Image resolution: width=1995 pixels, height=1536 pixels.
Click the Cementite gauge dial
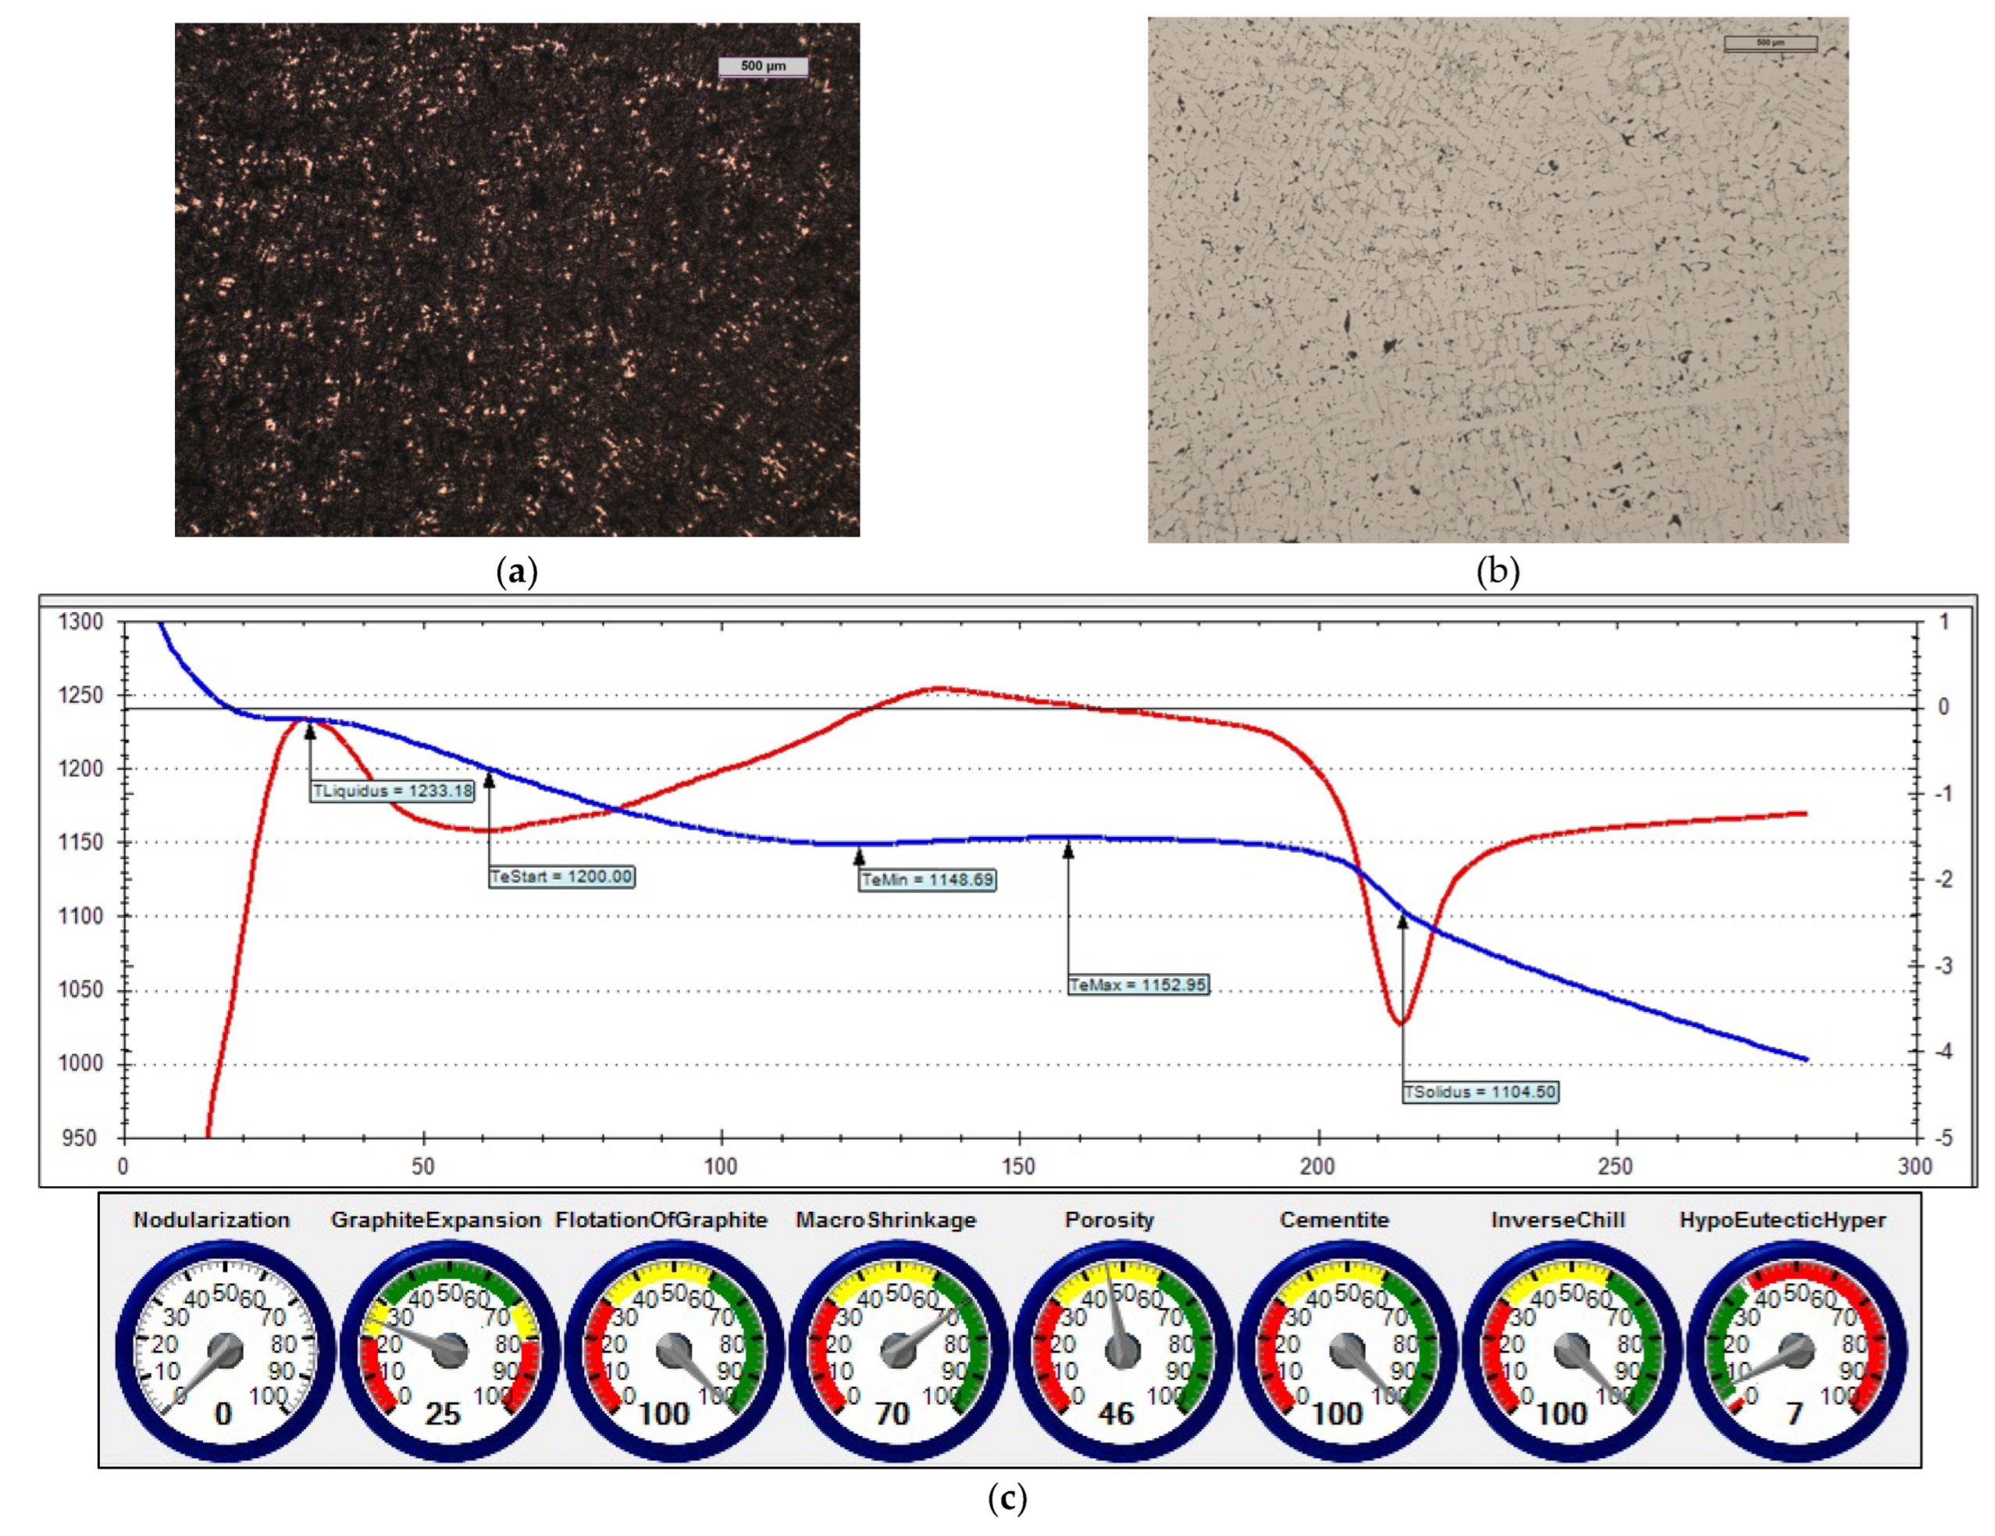1346,1350
